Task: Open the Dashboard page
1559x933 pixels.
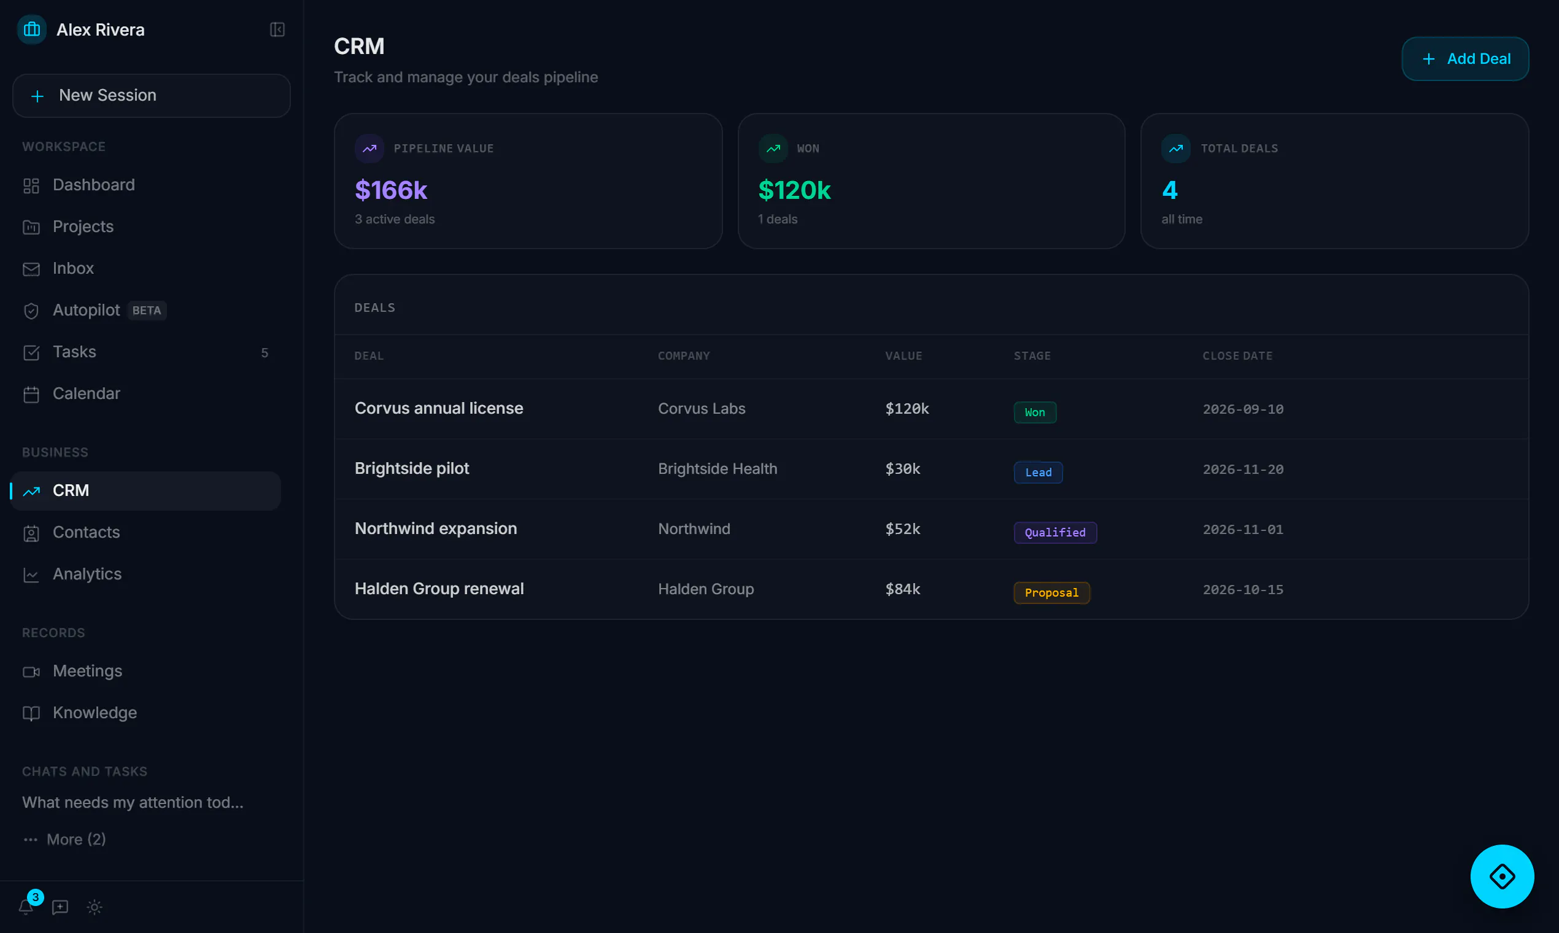Action: pos(146,185)
